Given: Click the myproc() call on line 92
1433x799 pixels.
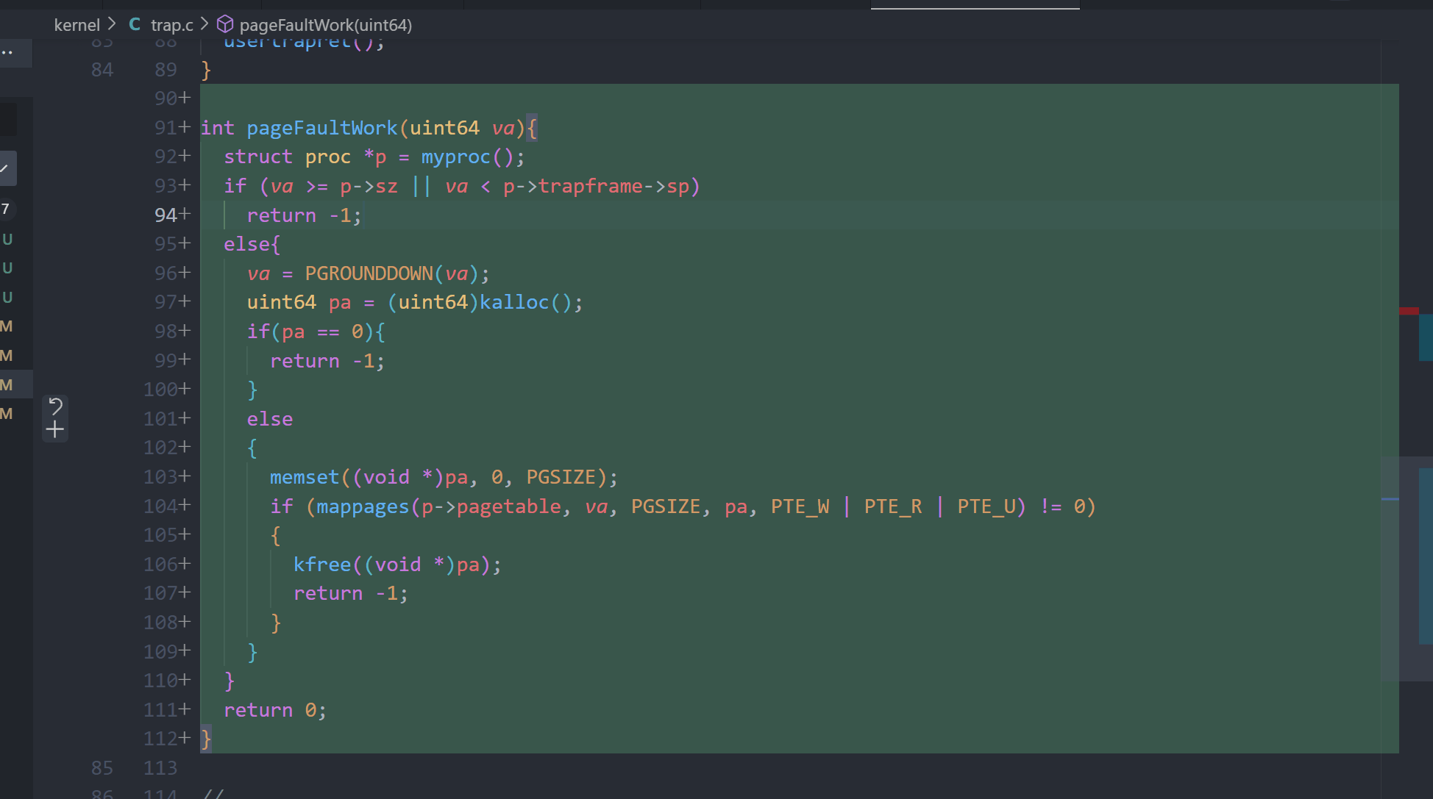Looking at the screenshot, I should tap(456, 157).
